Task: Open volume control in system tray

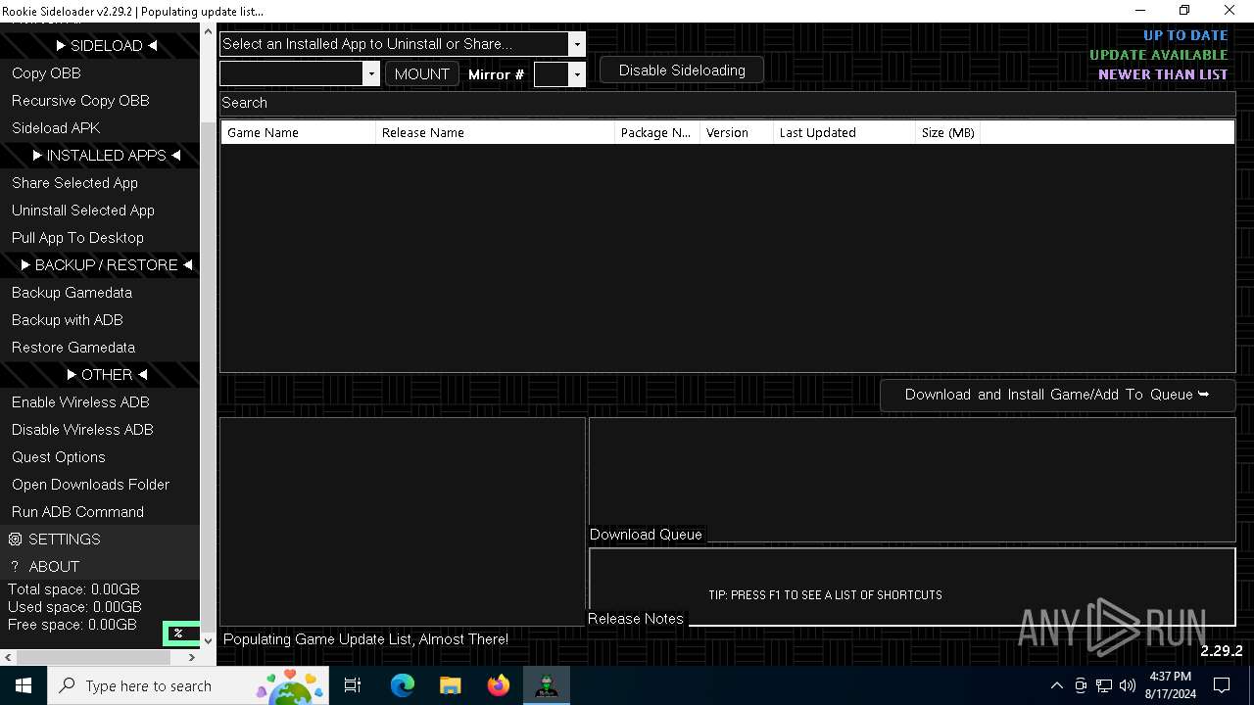Action: pos(1128,685)
